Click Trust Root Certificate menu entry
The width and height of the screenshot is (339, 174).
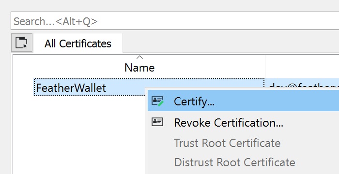tap(243, 143)
